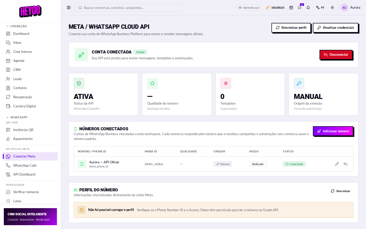This screenshot has height=229, width=366.
Task: Unlink the Aurora API Oficial number
Action: click(x=345, y=164)
